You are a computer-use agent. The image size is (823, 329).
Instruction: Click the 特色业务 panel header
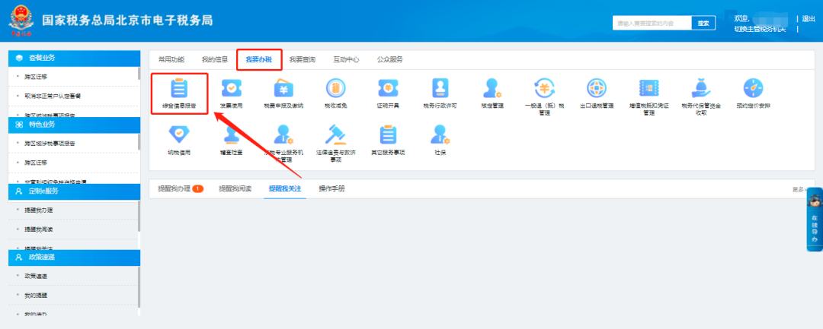pos(75,125)
